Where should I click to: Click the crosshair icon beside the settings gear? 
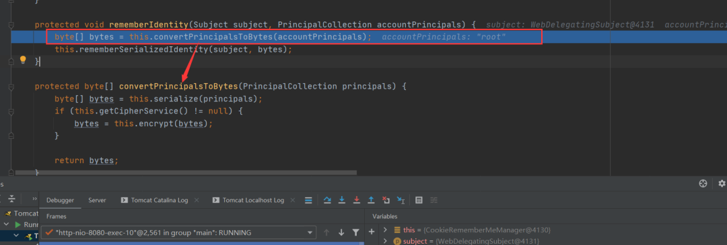(703, 183)
